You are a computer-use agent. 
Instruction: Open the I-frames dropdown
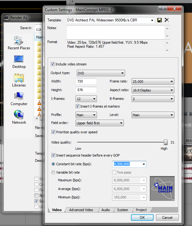86,99
